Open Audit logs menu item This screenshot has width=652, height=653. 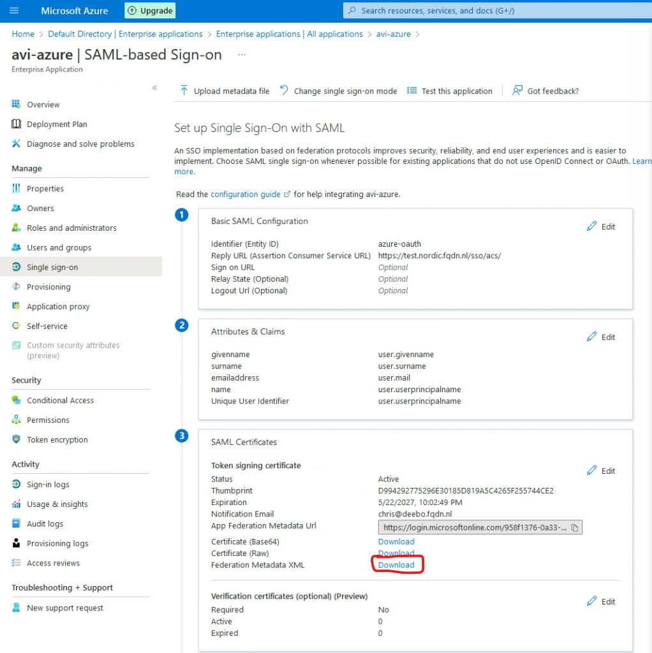(x=45, y=524)
